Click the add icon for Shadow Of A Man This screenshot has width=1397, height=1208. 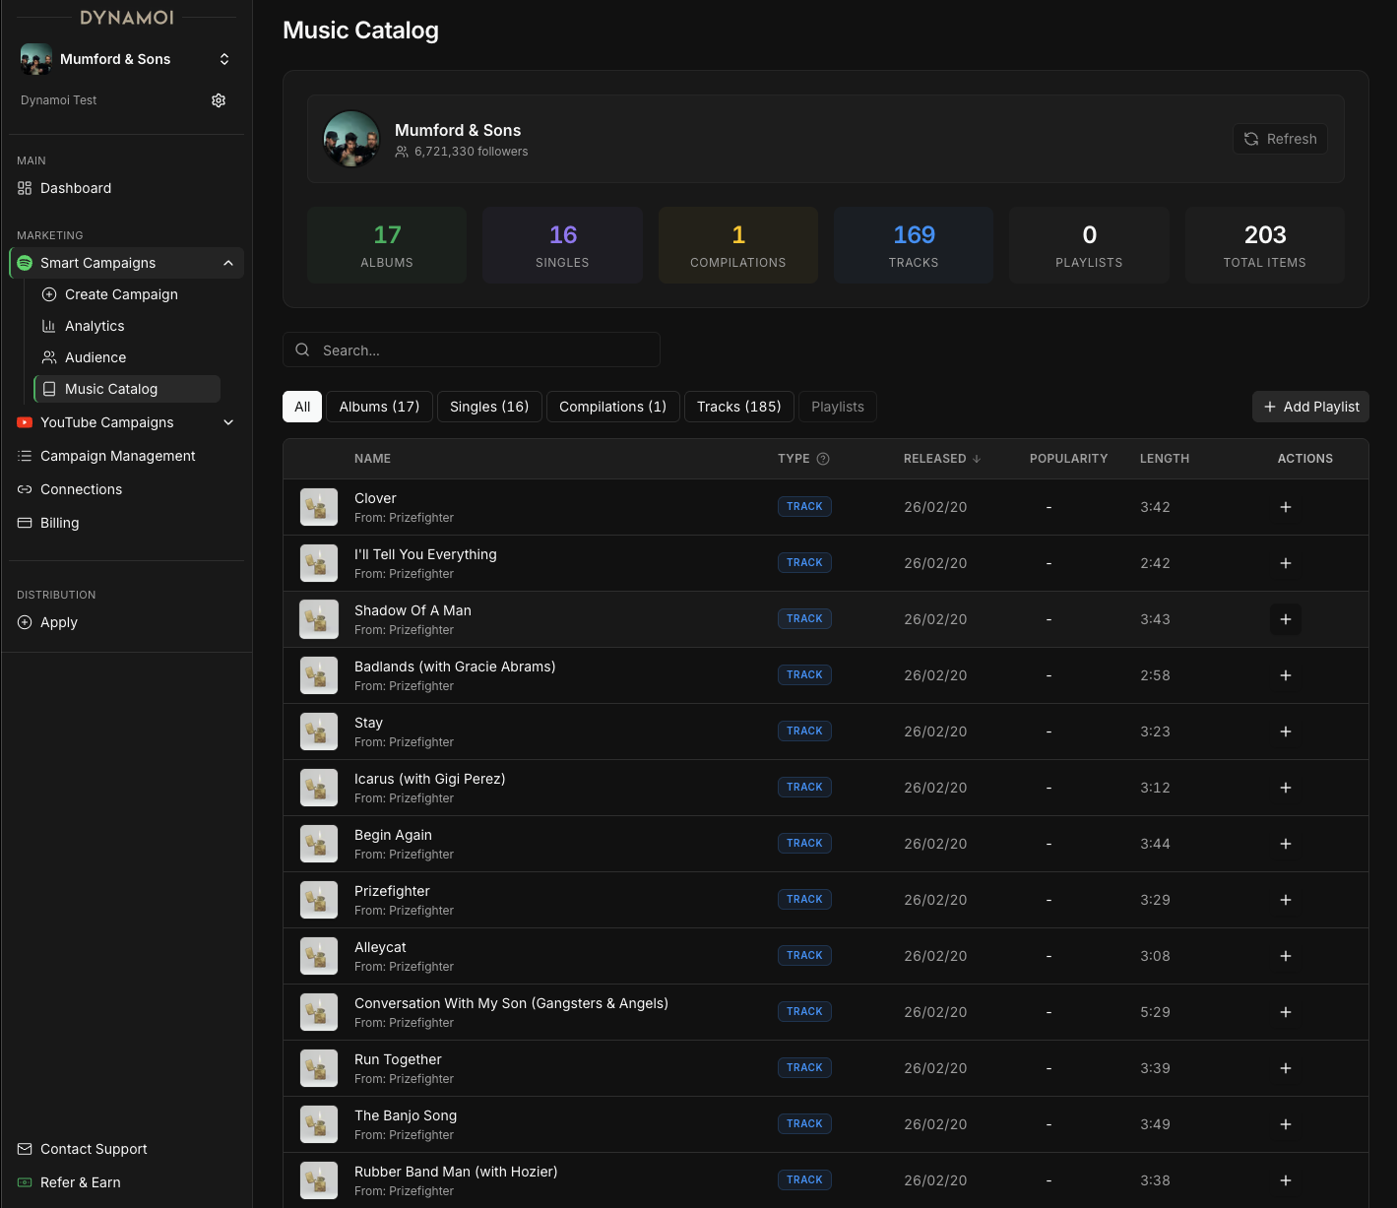click(1285, 619)
